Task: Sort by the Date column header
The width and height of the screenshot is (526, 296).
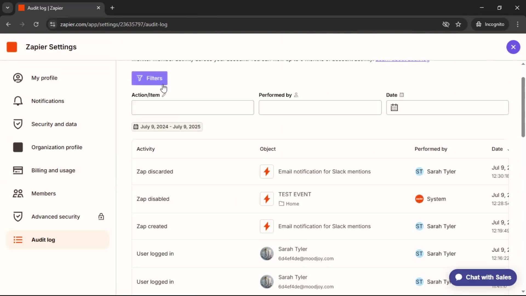Action: click(497, 149)
